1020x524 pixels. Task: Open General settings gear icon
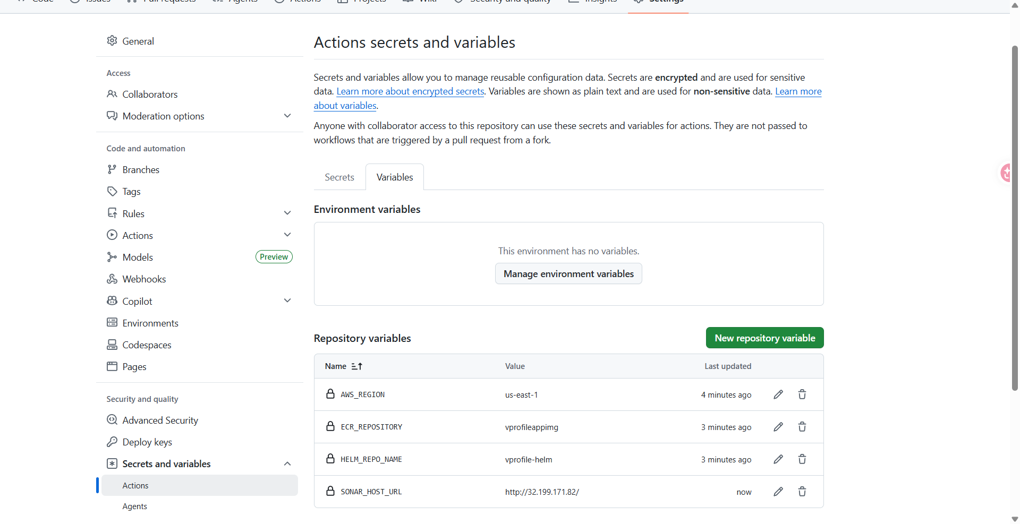coord(112,41)
